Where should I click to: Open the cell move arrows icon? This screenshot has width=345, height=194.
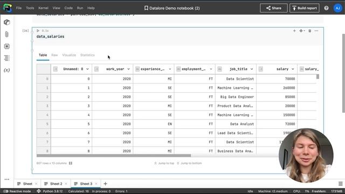302,31
